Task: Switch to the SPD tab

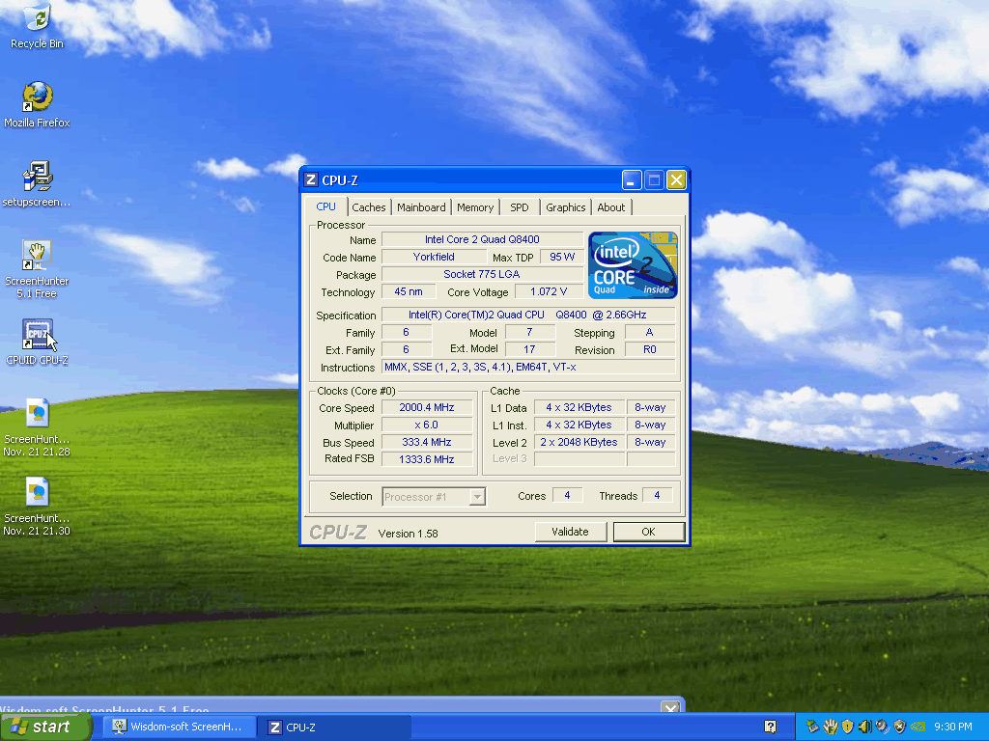Action: coord(519,207)
